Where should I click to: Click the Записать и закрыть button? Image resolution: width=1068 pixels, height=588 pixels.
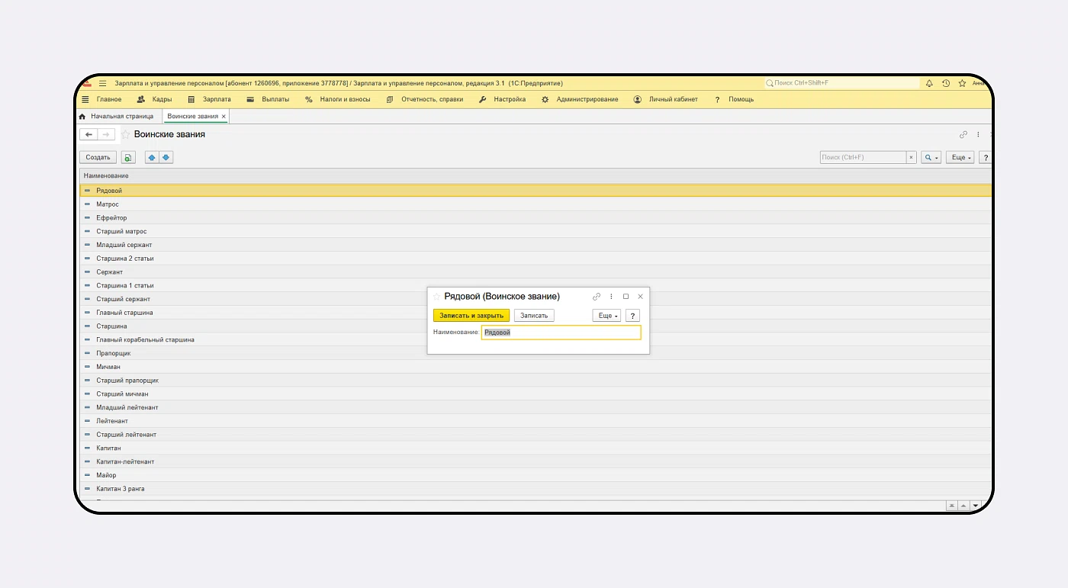click(471, 316)
